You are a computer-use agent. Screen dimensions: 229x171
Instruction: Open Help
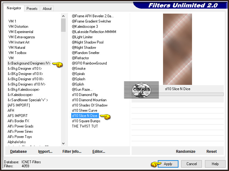(215, 164)
